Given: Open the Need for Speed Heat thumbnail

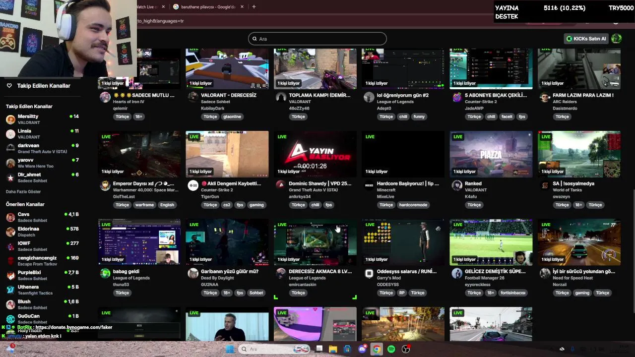Looking at the screenshot, I should click(x=579, y=242).
